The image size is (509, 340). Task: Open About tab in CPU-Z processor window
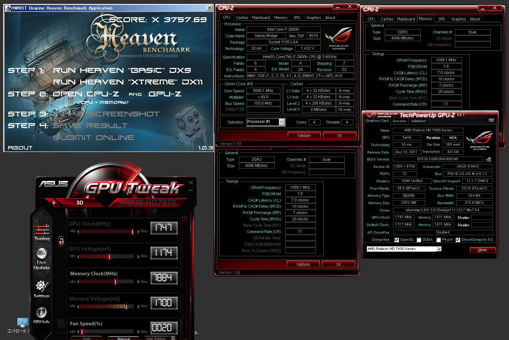coord(330,18)
